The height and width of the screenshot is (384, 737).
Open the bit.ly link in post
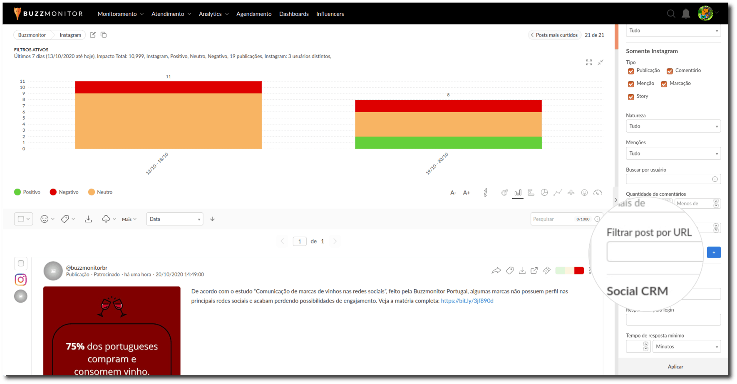click(x=467, y=301)
